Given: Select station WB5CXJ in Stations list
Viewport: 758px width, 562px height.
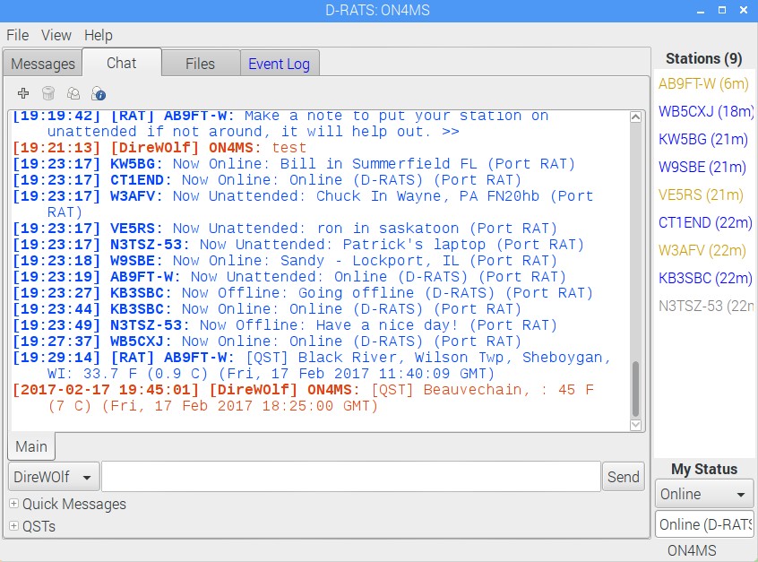Looking at the screenshot, I should (703, 112).
